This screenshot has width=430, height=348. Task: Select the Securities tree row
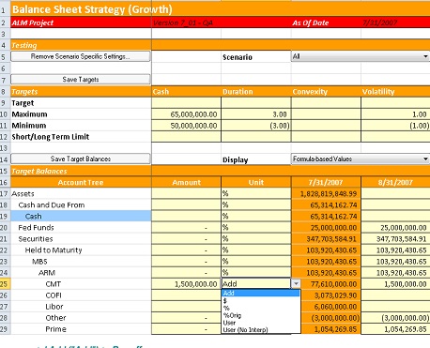(81, 238)
